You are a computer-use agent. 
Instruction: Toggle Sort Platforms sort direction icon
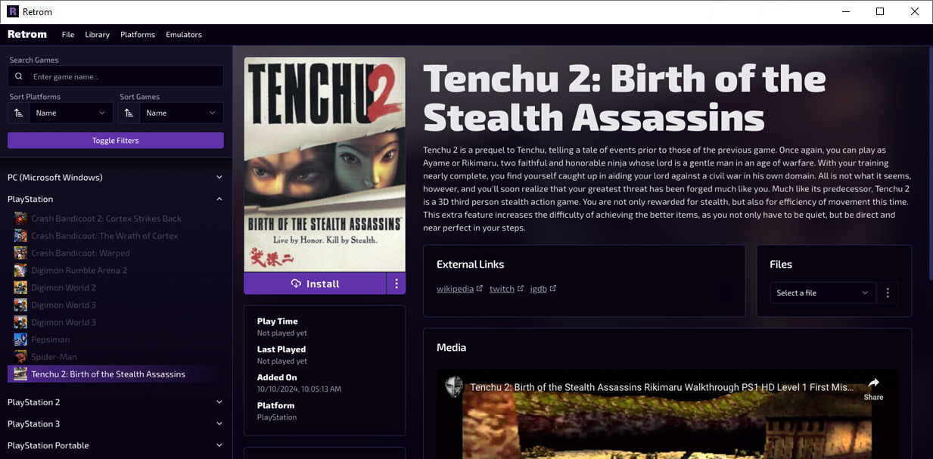[x=18, y=113]
